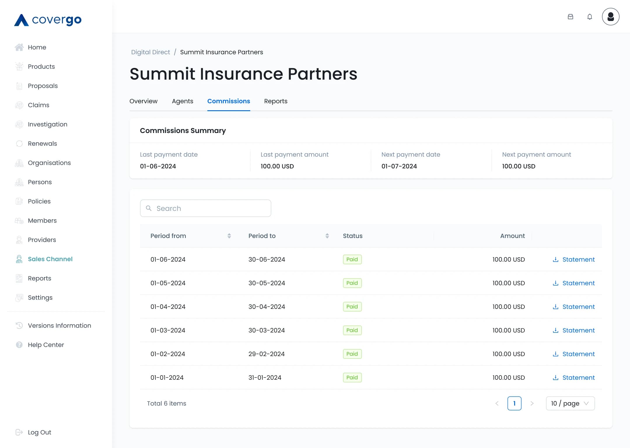Click the Settings sidebar icon
Viewport: 630px width, 448px height.
click(x=19, y=297)
